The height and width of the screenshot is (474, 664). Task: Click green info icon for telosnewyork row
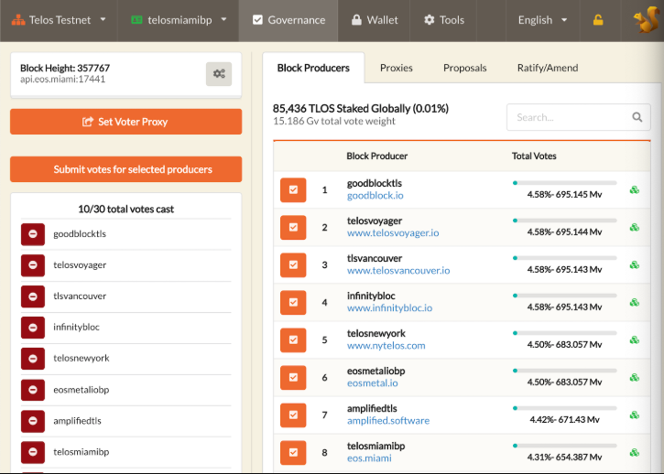coord(635,339)
